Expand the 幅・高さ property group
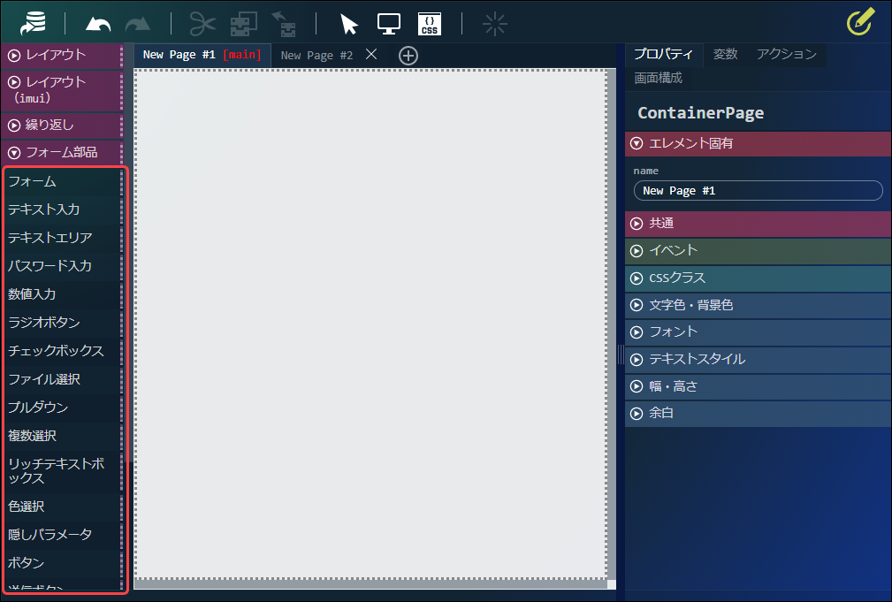The height and width of the screenshot is (602, 892). (x=758, y=387)
